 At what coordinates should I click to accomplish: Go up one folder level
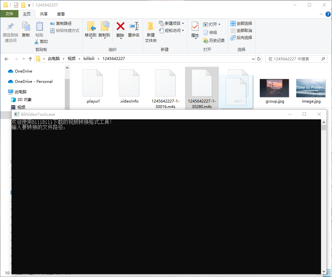coord(30,59)
